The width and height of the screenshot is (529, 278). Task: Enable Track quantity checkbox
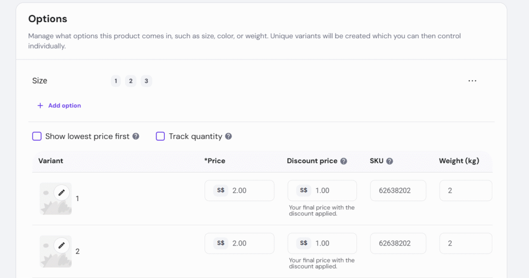tap(160, 136)
